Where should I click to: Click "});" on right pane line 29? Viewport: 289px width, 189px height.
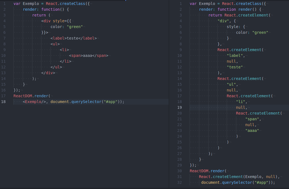(x=193, y=165)
